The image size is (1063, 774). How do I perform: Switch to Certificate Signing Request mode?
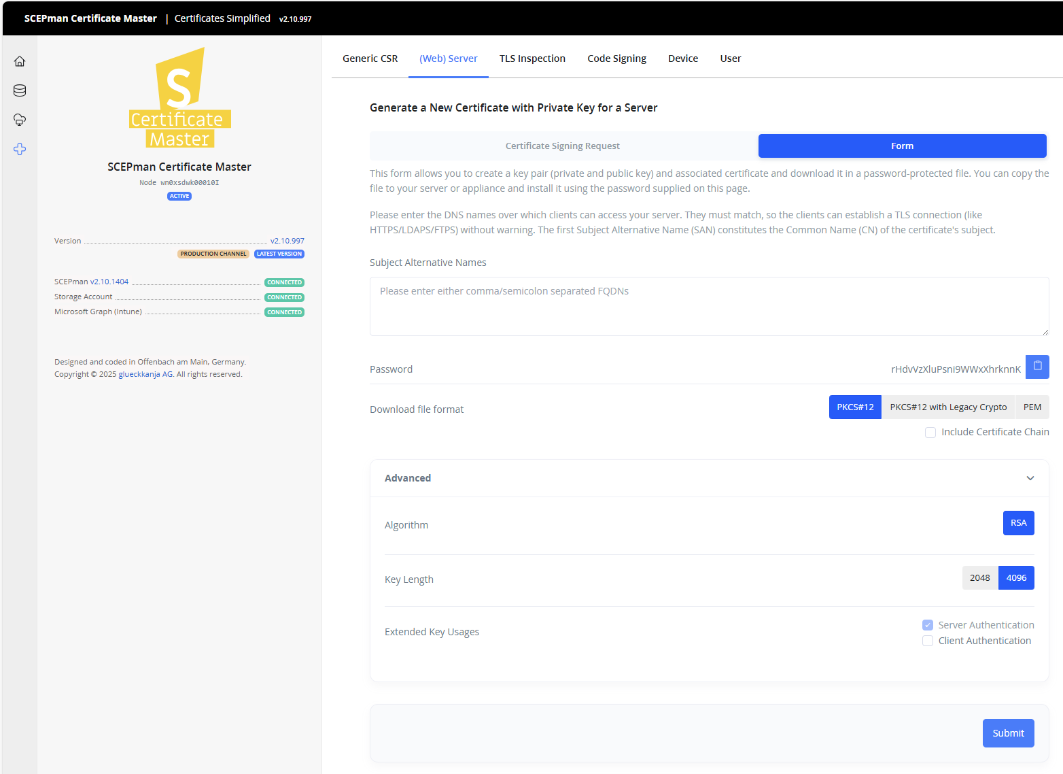pyautogui.click(x=563, y=146)
